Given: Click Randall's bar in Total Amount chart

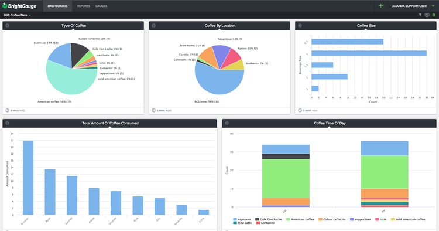Looking at the screenshot, I should (72, 195).
